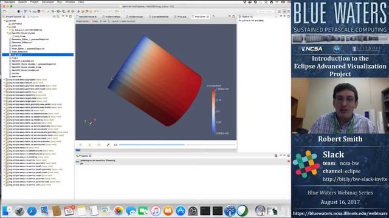Maximize the Progress view
The width and height of the screenshot is (389, 218).
point(288,156)
